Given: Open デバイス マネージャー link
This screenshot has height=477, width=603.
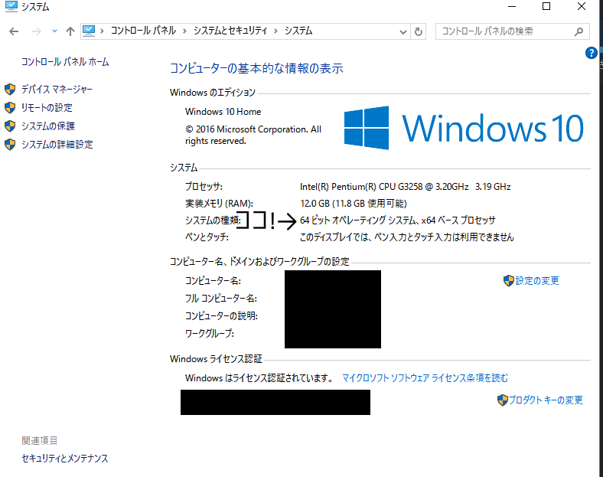Looking at the screenshot, I should click(x=57, y=90).
